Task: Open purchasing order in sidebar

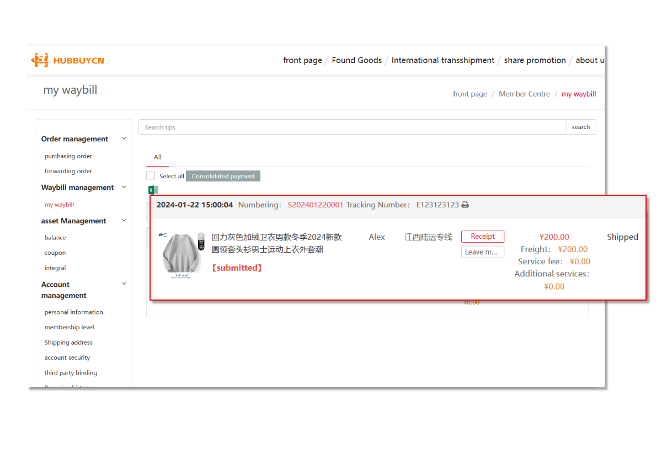Action: pyautogui.click(x=68, y=156)
